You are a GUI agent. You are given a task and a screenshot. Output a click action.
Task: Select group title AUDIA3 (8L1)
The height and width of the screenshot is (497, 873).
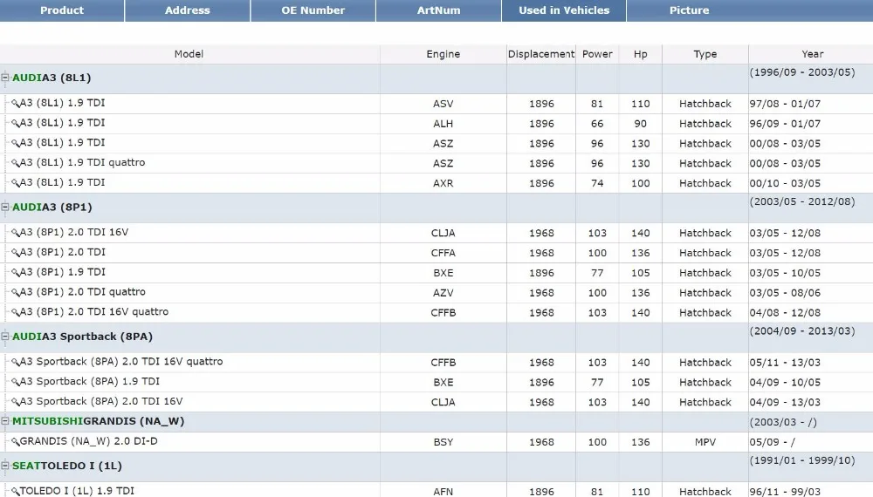pyautogui.click(x=52, y=78)
